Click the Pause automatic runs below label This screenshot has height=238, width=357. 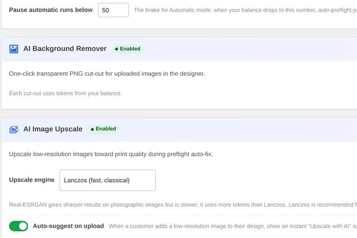click(51, 10)
